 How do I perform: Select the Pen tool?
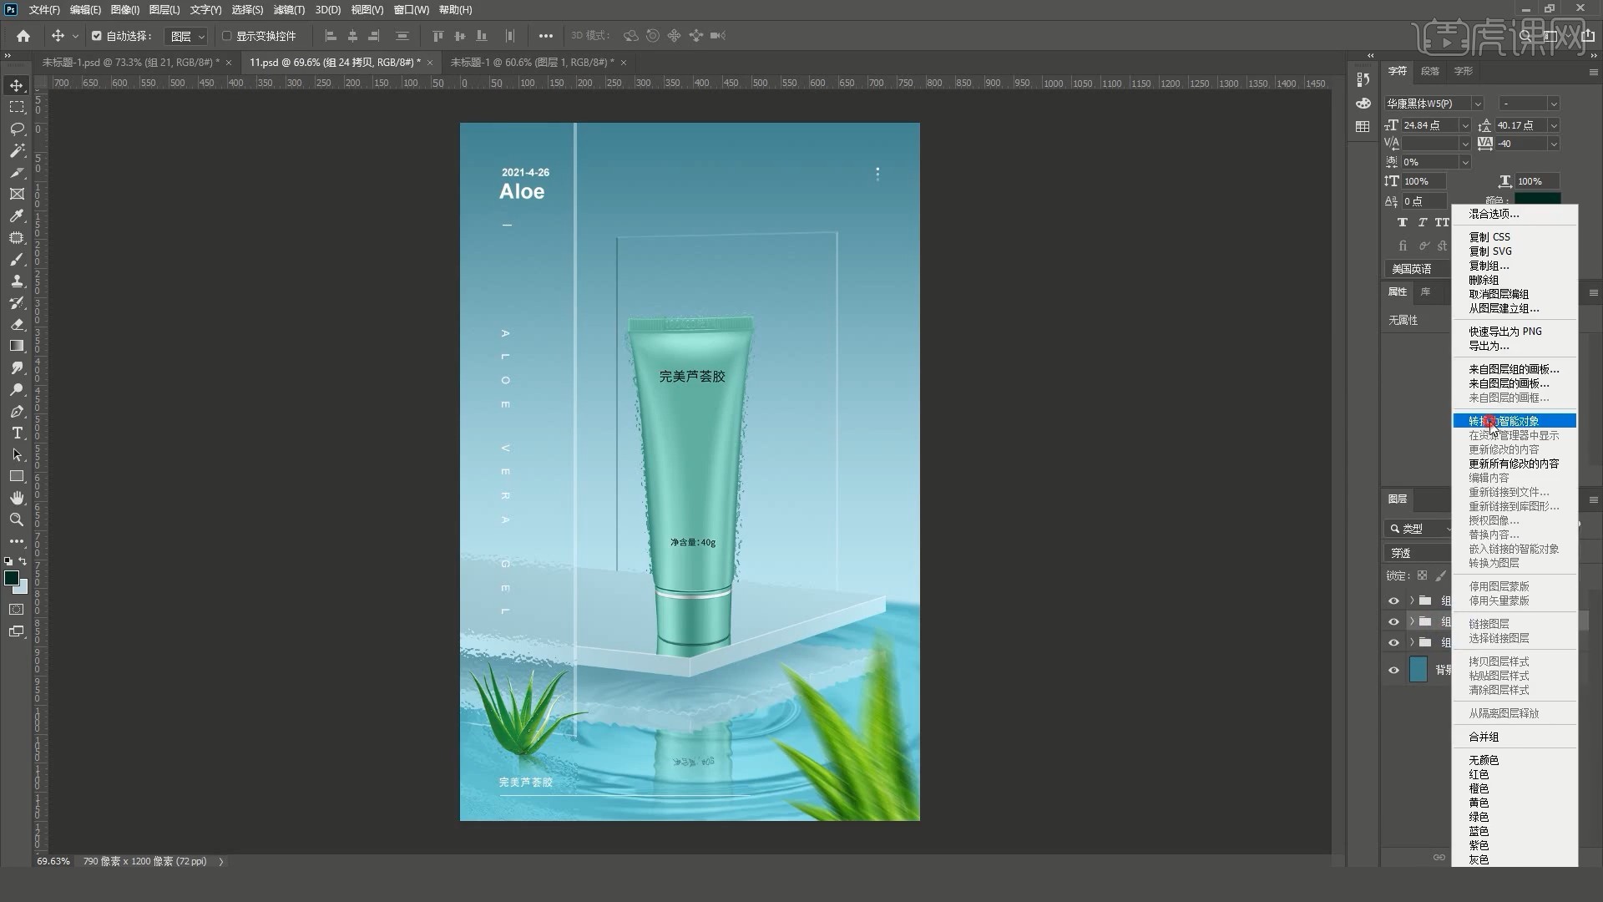17,411
